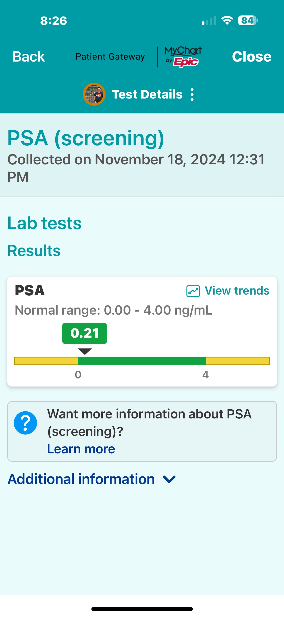
Task: Close the test details view
Action: (x=251, y=56)
